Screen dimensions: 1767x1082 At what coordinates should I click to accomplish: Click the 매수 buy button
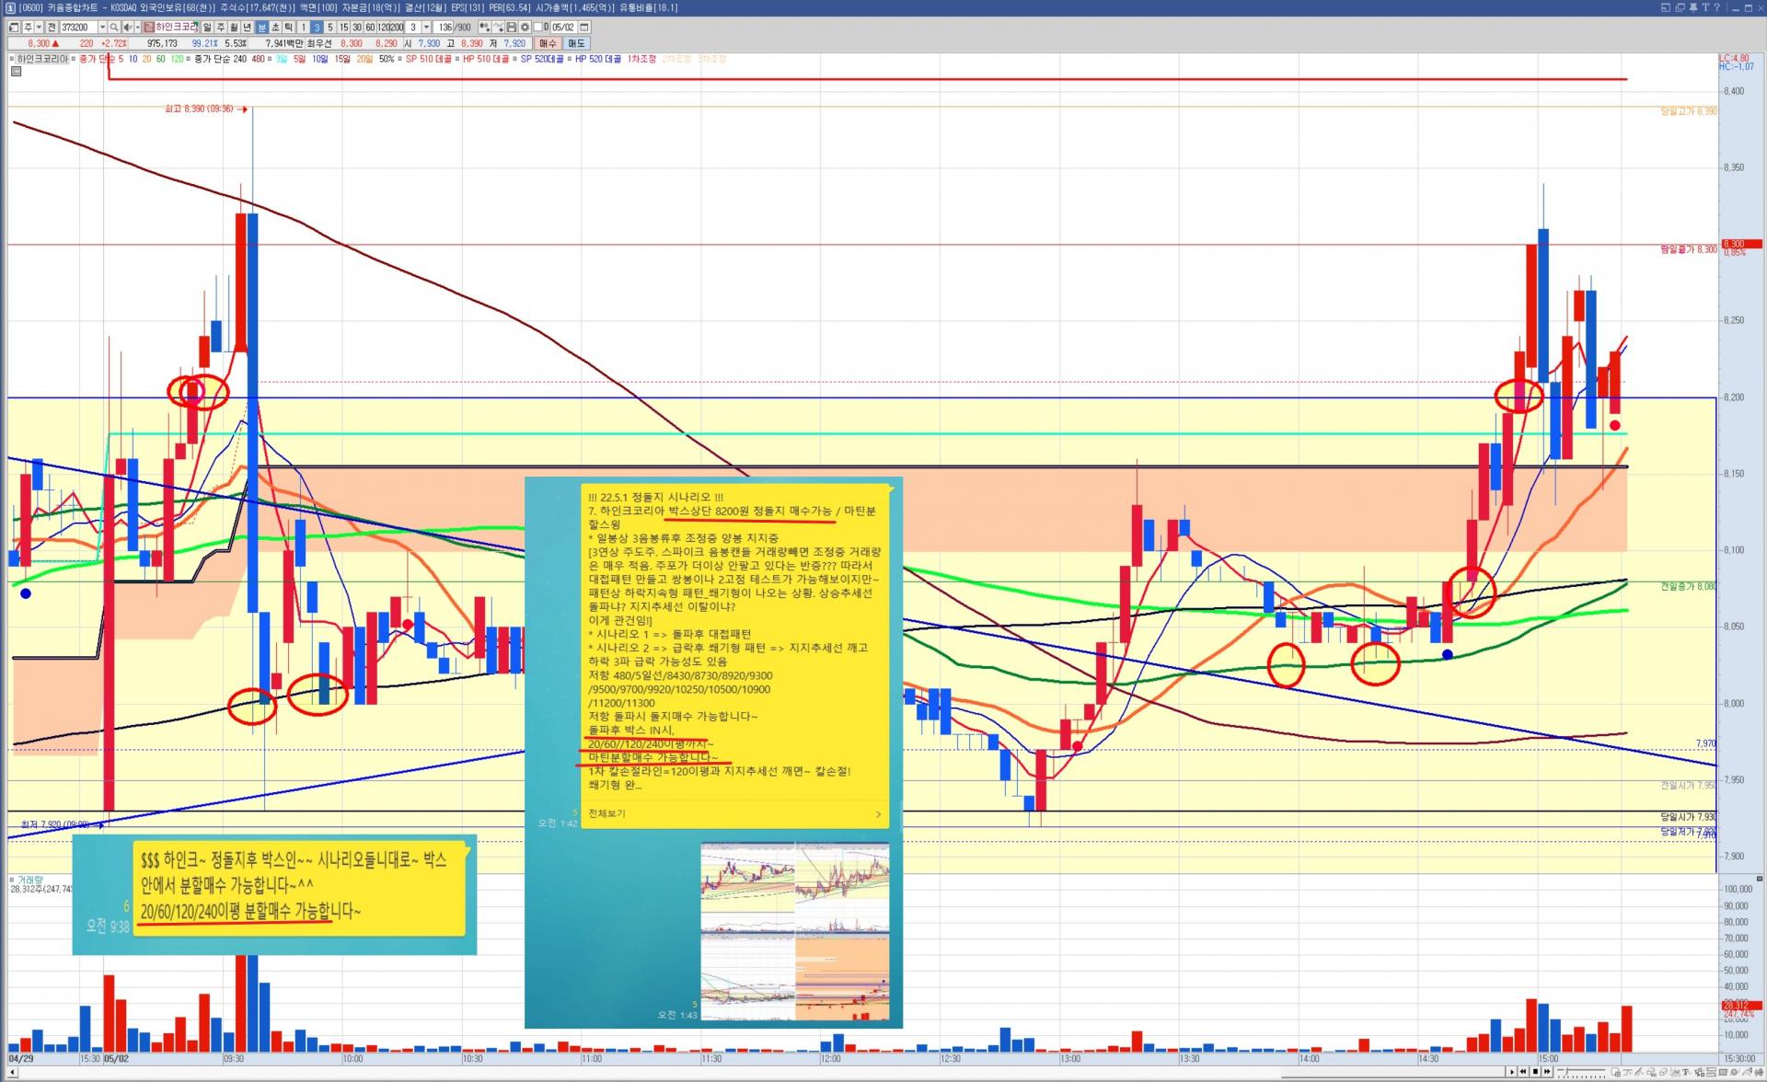pyautogui.click(x=548, y=43)
